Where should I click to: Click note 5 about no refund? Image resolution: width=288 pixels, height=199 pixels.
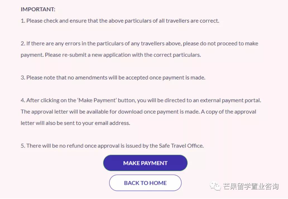click(x=112, y=146)
